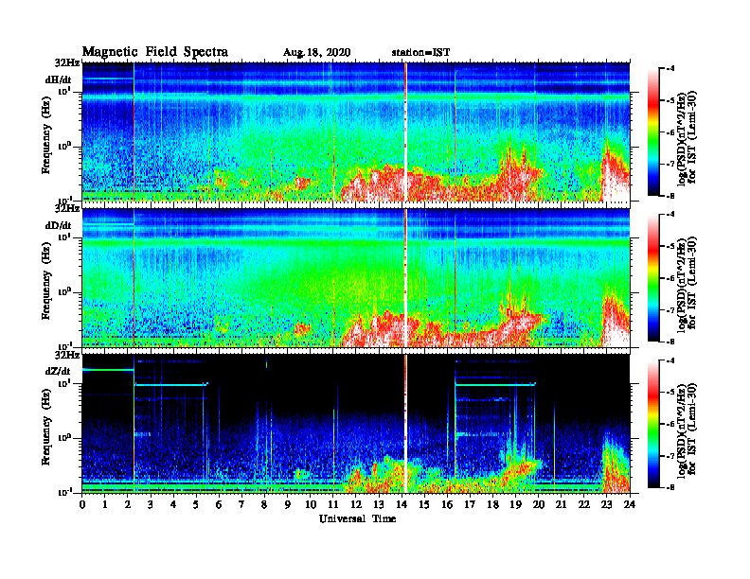Click the '-7' tick on dZ/dt colorbar

tap(671, 455)
